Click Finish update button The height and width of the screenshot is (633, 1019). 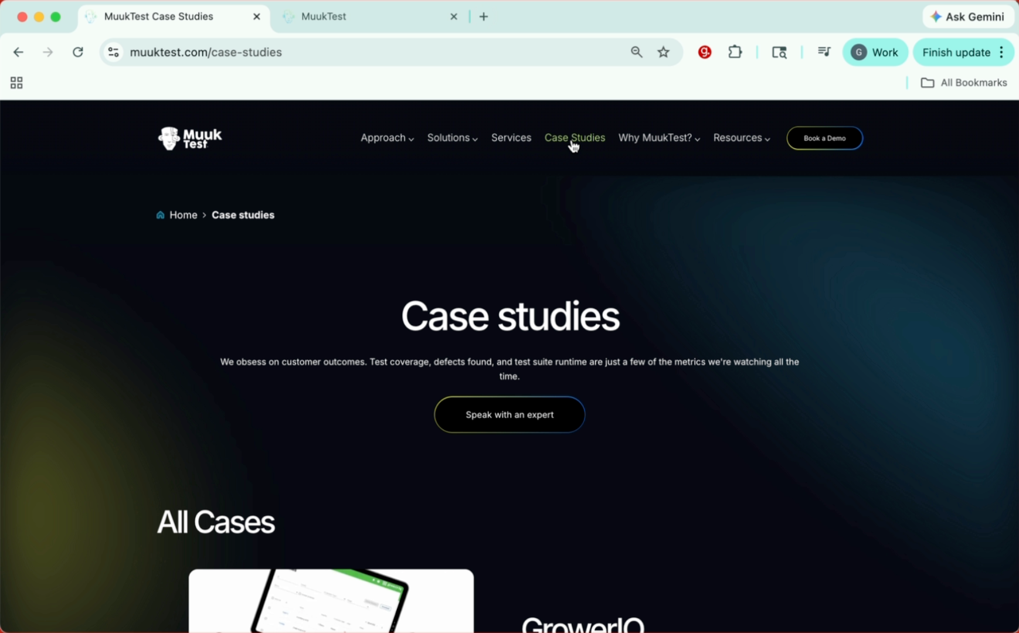pyautogui.click(x=956, y=52)
